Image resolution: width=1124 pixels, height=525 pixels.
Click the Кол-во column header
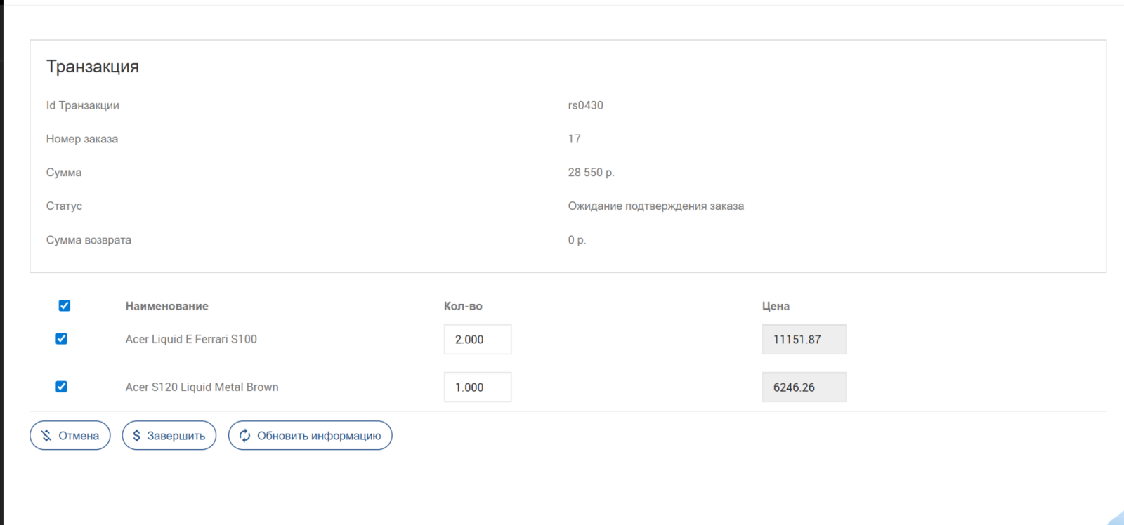tap(463, 306)
